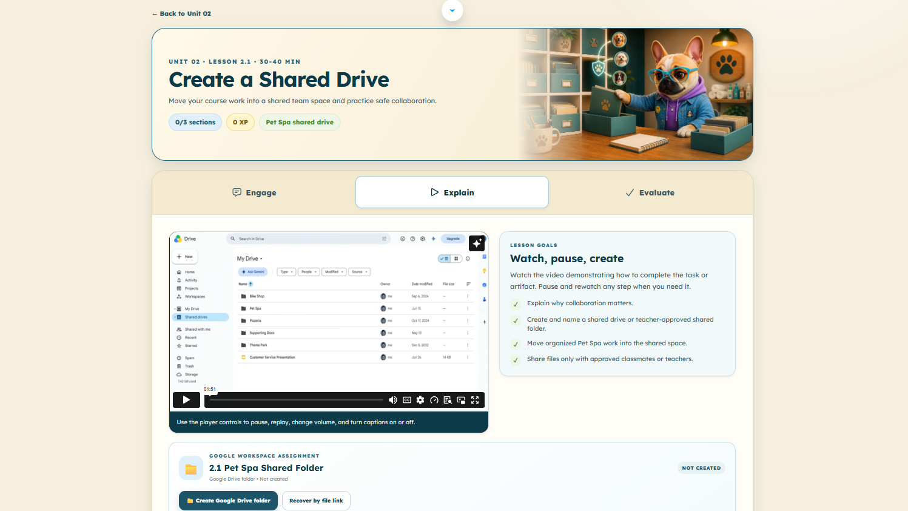The height and width of the screenshot is (511, 908).
Task: Open the transcript search icon in player
Action: pos(448,400)
